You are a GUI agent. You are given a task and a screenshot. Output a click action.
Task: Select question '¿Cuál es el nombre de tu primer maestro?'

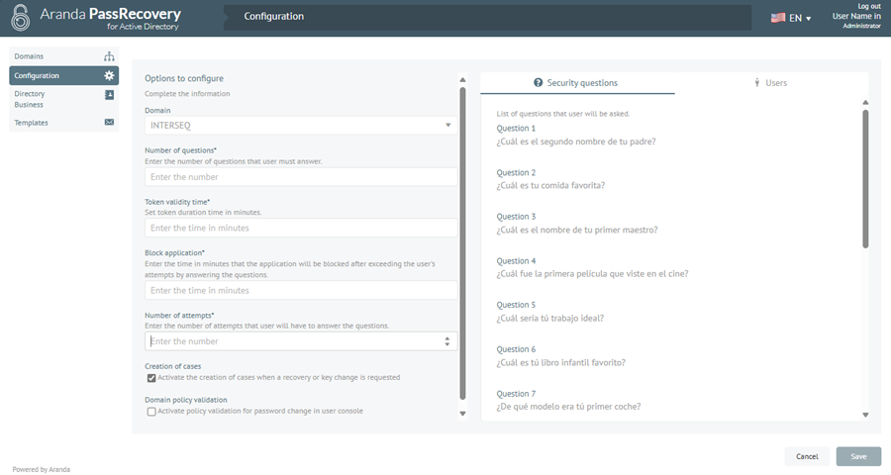point(577,230)
